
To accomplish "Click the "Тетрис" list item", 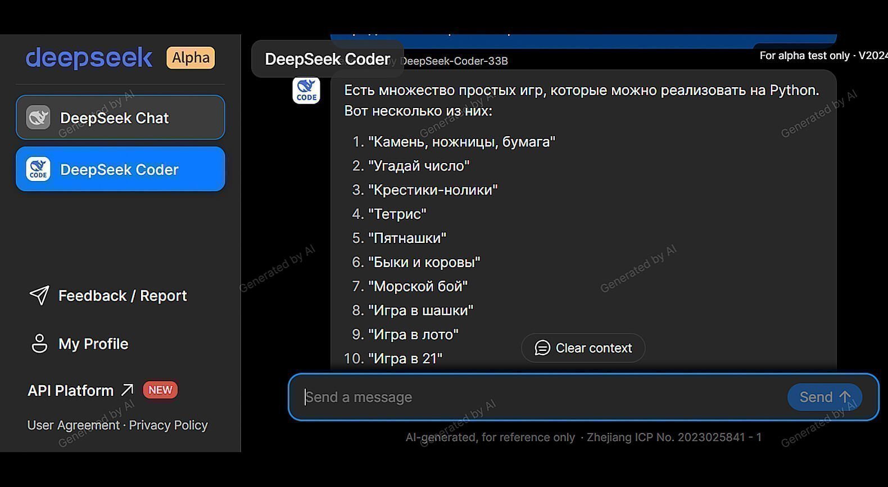I will pos(397,214).
